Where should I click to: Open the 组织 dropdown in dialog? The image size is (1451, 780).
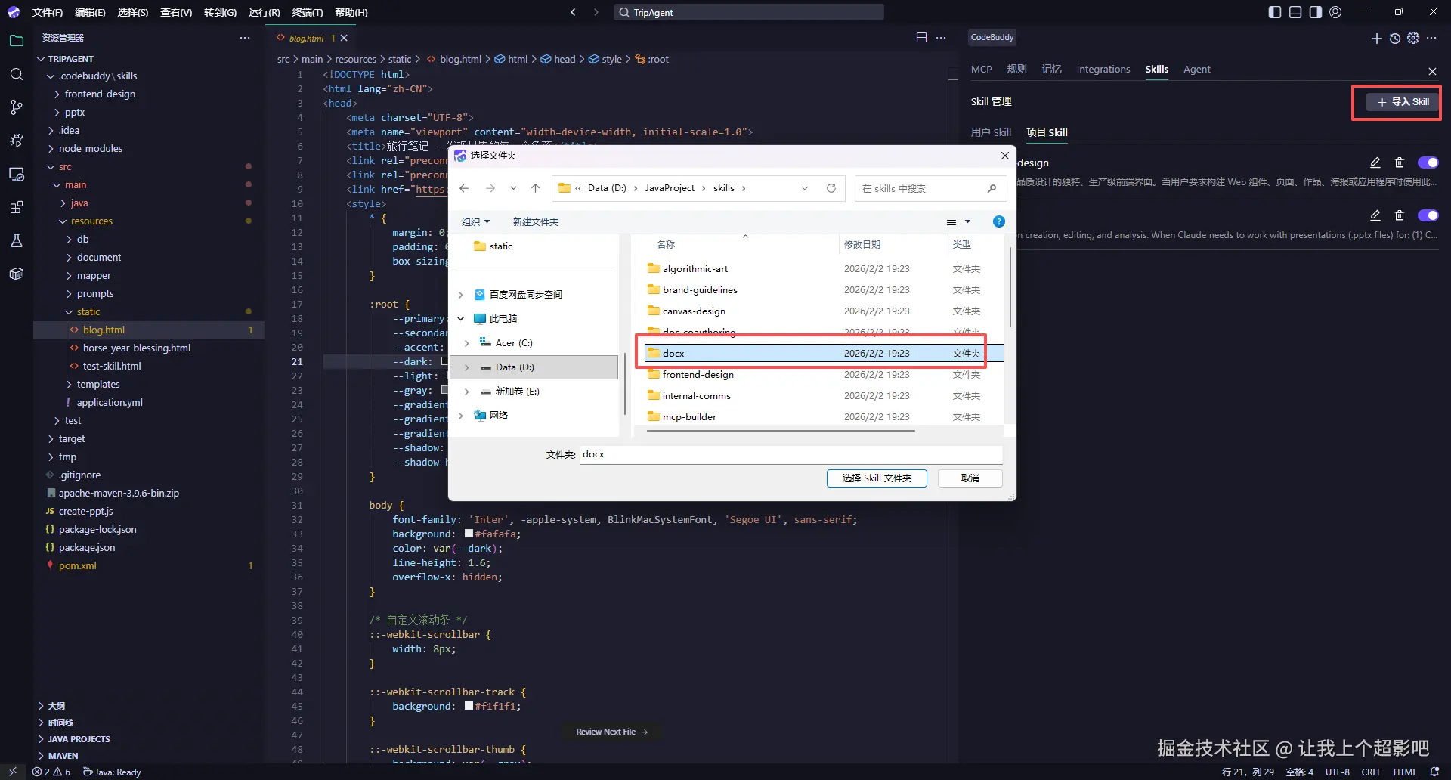coord(476,221)
